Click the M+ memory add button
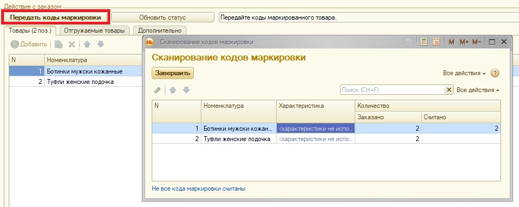Viewport: 519px width, 207px height. click(x=464, y=42)
